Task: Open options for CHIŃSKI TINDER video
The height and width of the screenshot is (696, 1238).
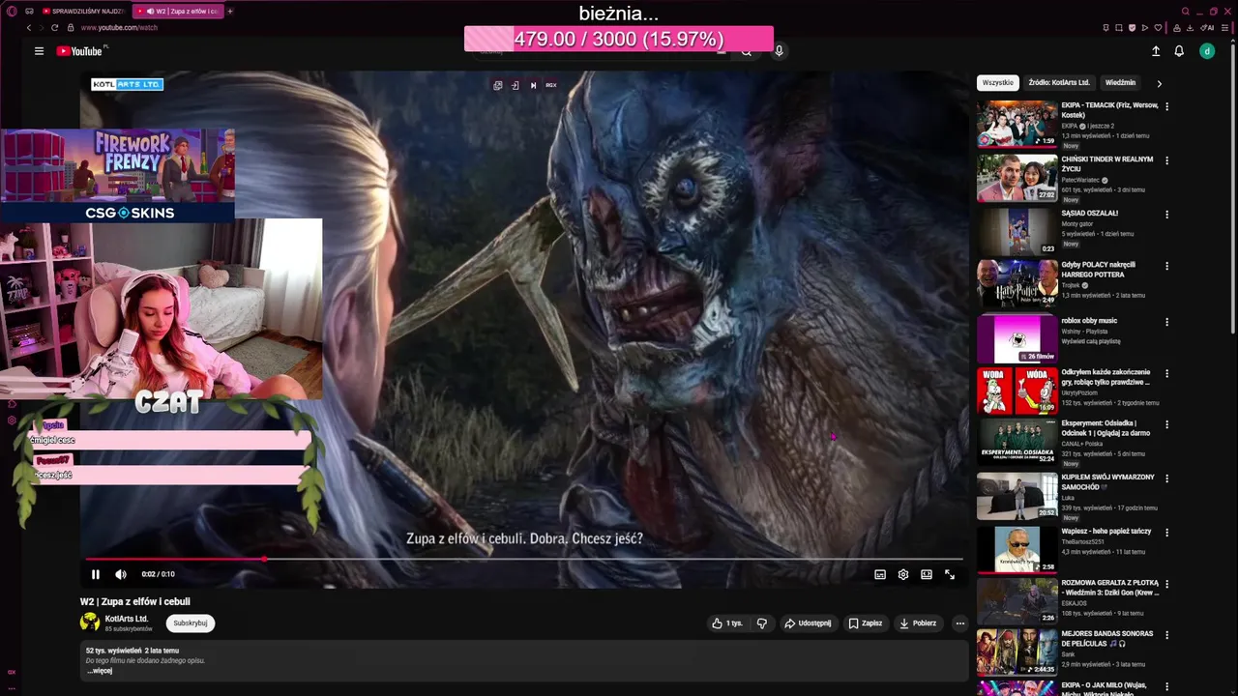Action: point(1166,160)
